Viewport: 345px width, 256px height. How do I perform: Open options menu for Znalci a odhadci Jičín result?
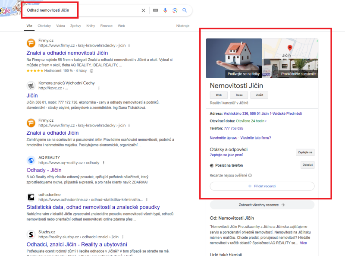(x=129, y=125)
